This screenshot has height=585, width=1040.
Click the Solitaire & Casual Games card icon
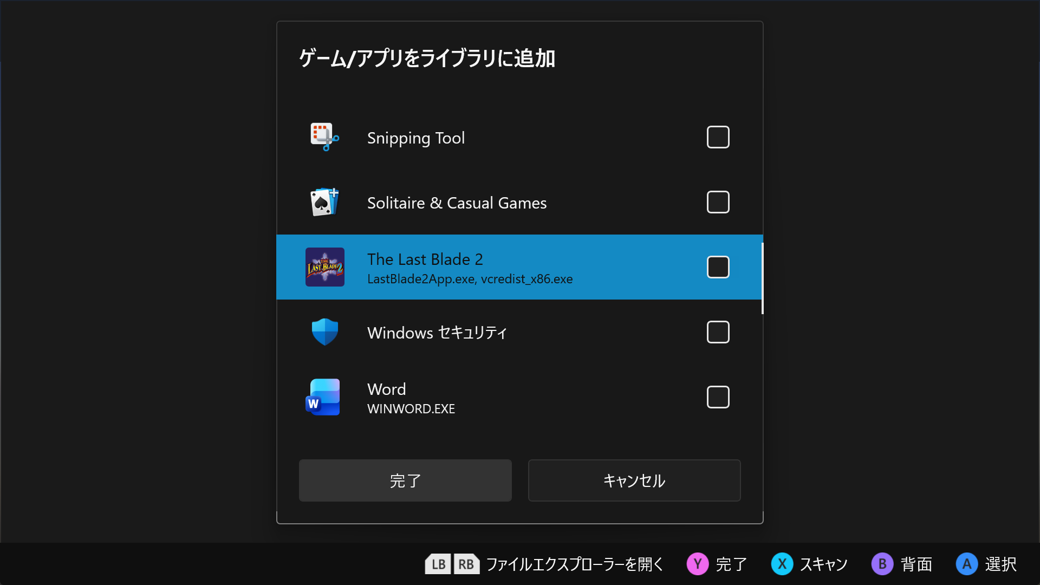[x=324, y=202]
